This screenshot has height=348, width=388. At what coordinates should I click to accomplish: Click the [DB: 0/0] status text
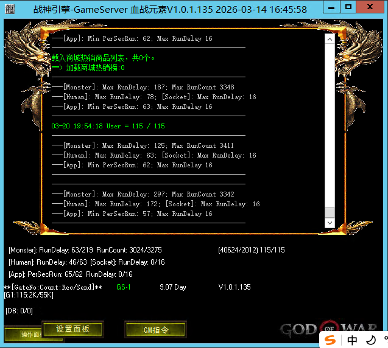(x=19, y=311)
